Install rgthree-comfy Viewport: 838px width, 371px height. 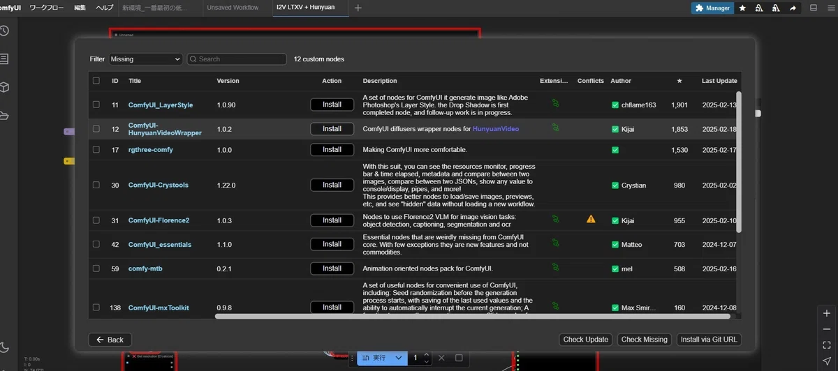(332, 149)
